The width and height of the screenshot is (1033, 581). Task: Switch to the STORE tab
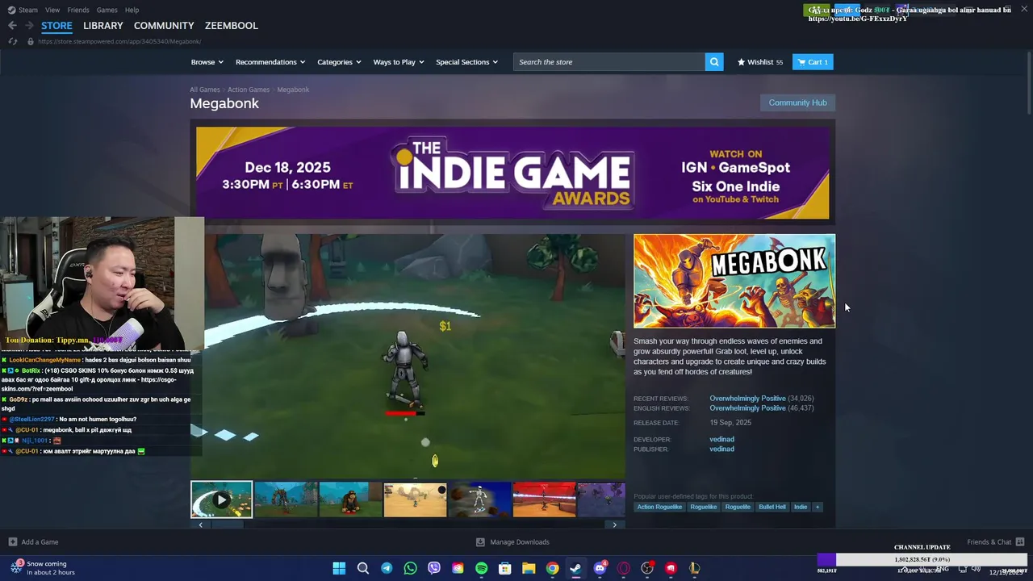click(56, 26)
